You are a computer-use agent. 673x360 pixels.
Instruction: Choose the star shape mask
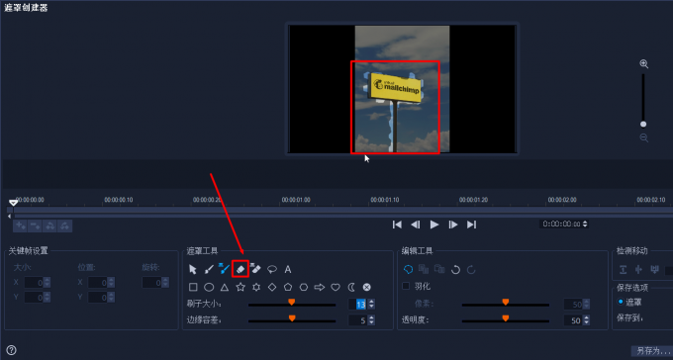pos(240,287)
